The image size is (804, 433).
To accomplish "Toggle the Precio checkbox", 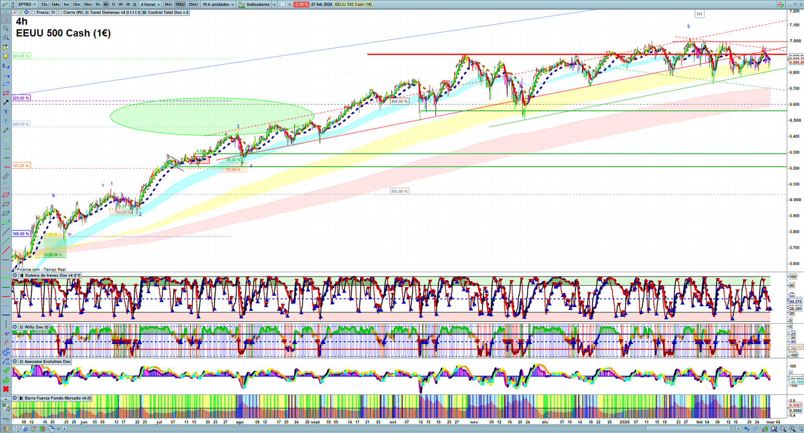I will click(33, 13).
